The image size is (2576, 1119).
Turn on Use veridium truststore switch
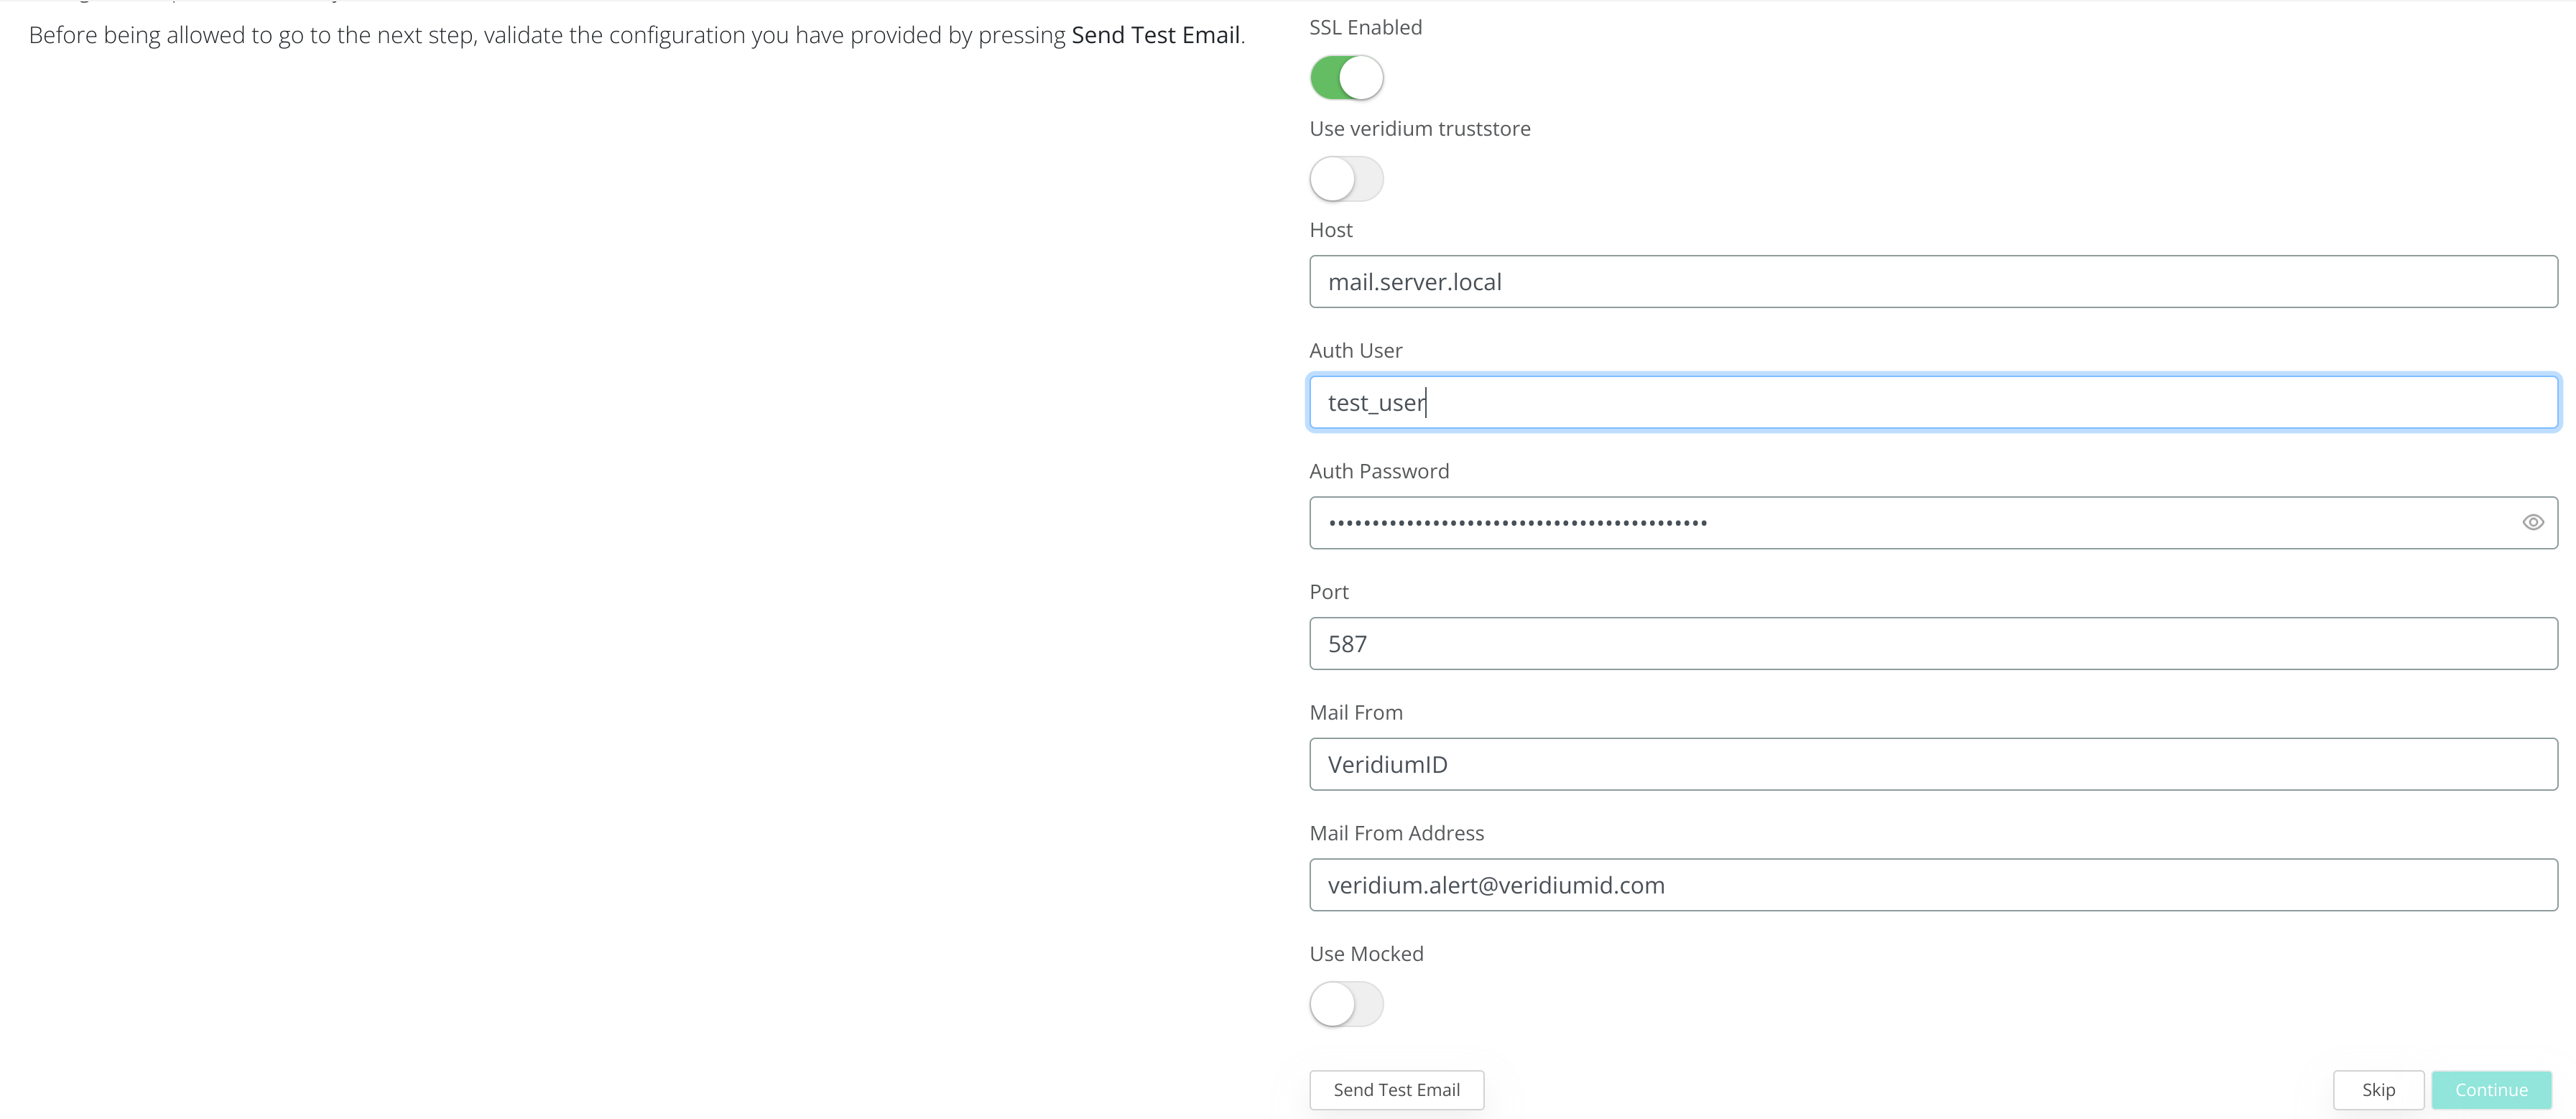click(x=1346, y=179)
